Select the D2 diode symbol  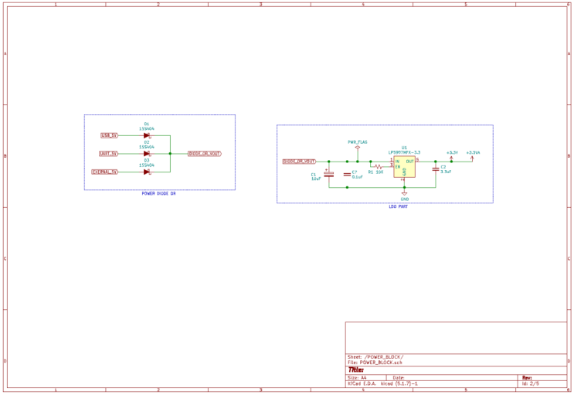pos(147,154)
